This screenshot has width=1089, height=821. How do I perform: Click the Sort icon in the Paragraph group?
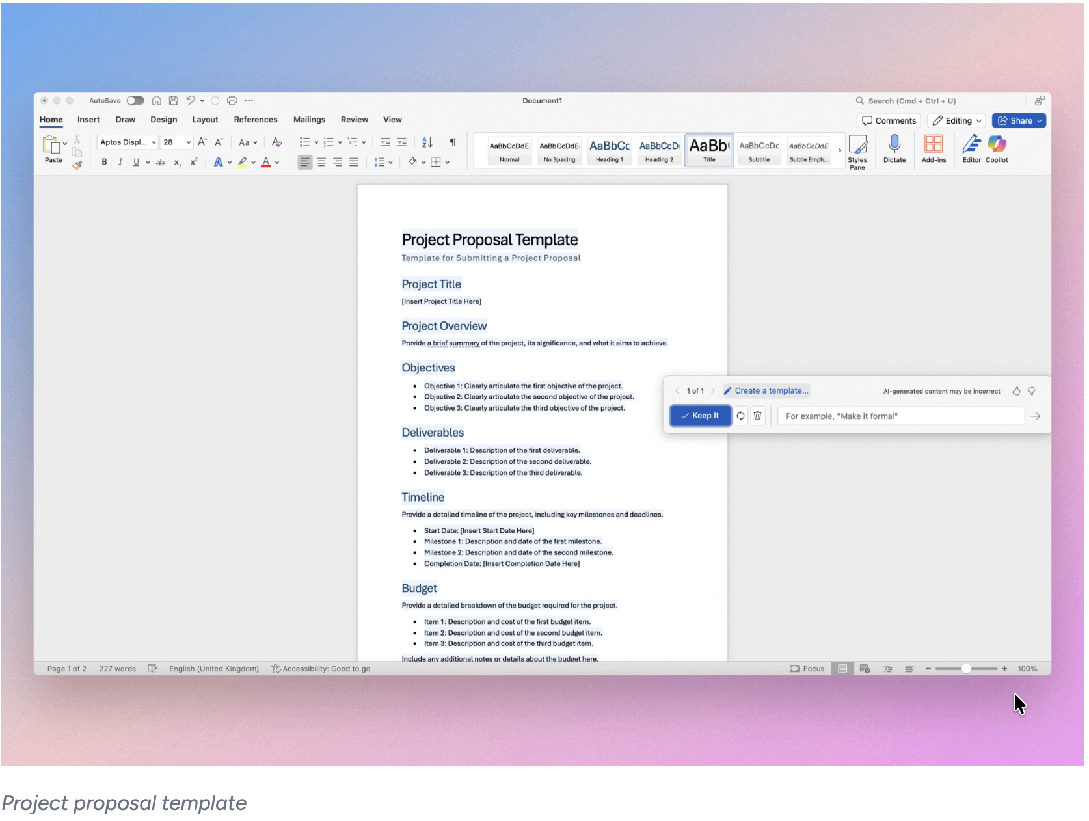pos(427,142)
